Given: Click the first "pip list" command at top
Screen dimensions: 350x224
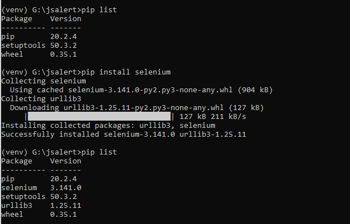Looking at the screenshot, I should 99,10.
